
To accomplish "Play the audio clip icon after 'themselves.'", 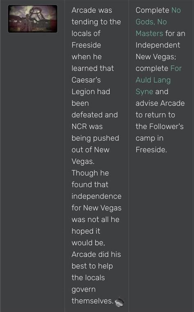I will click(120, 301).
